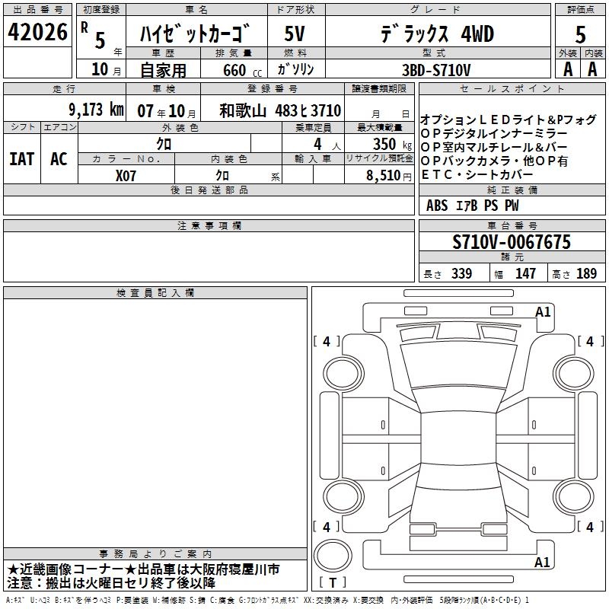The image size is (609, 609).
Task: Click recycle deposit 8,510円
Action: tap(389, 176)
